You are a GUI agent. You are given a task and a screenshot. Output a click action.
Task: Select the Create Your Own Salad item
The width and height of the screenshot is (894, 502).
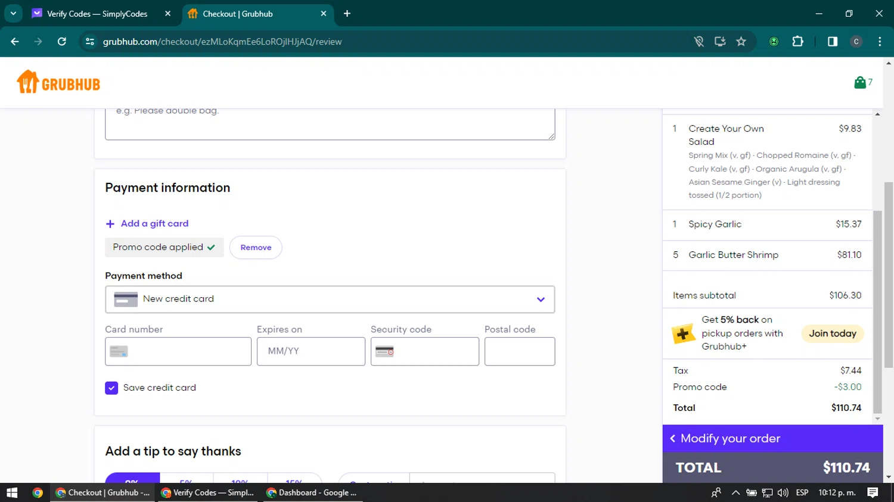click(x=767, y=161)
